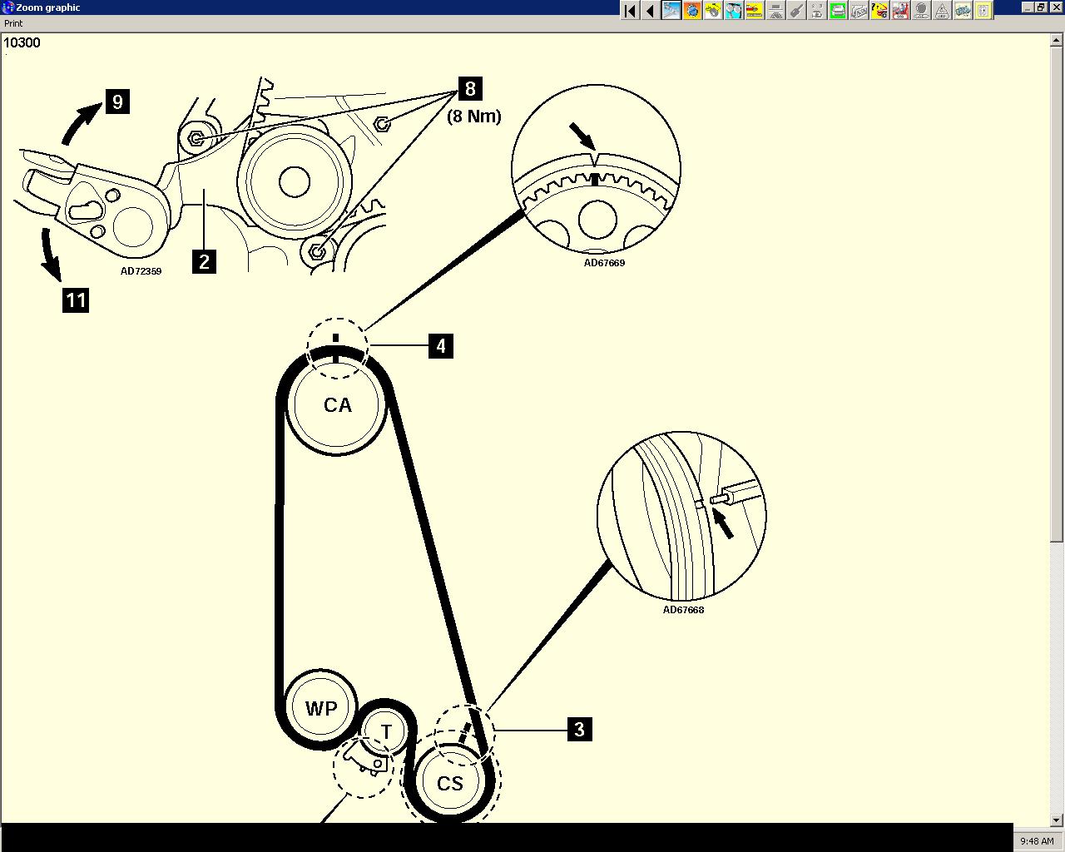
Task: Open the Print menu
Action: [x=13, y=23]
